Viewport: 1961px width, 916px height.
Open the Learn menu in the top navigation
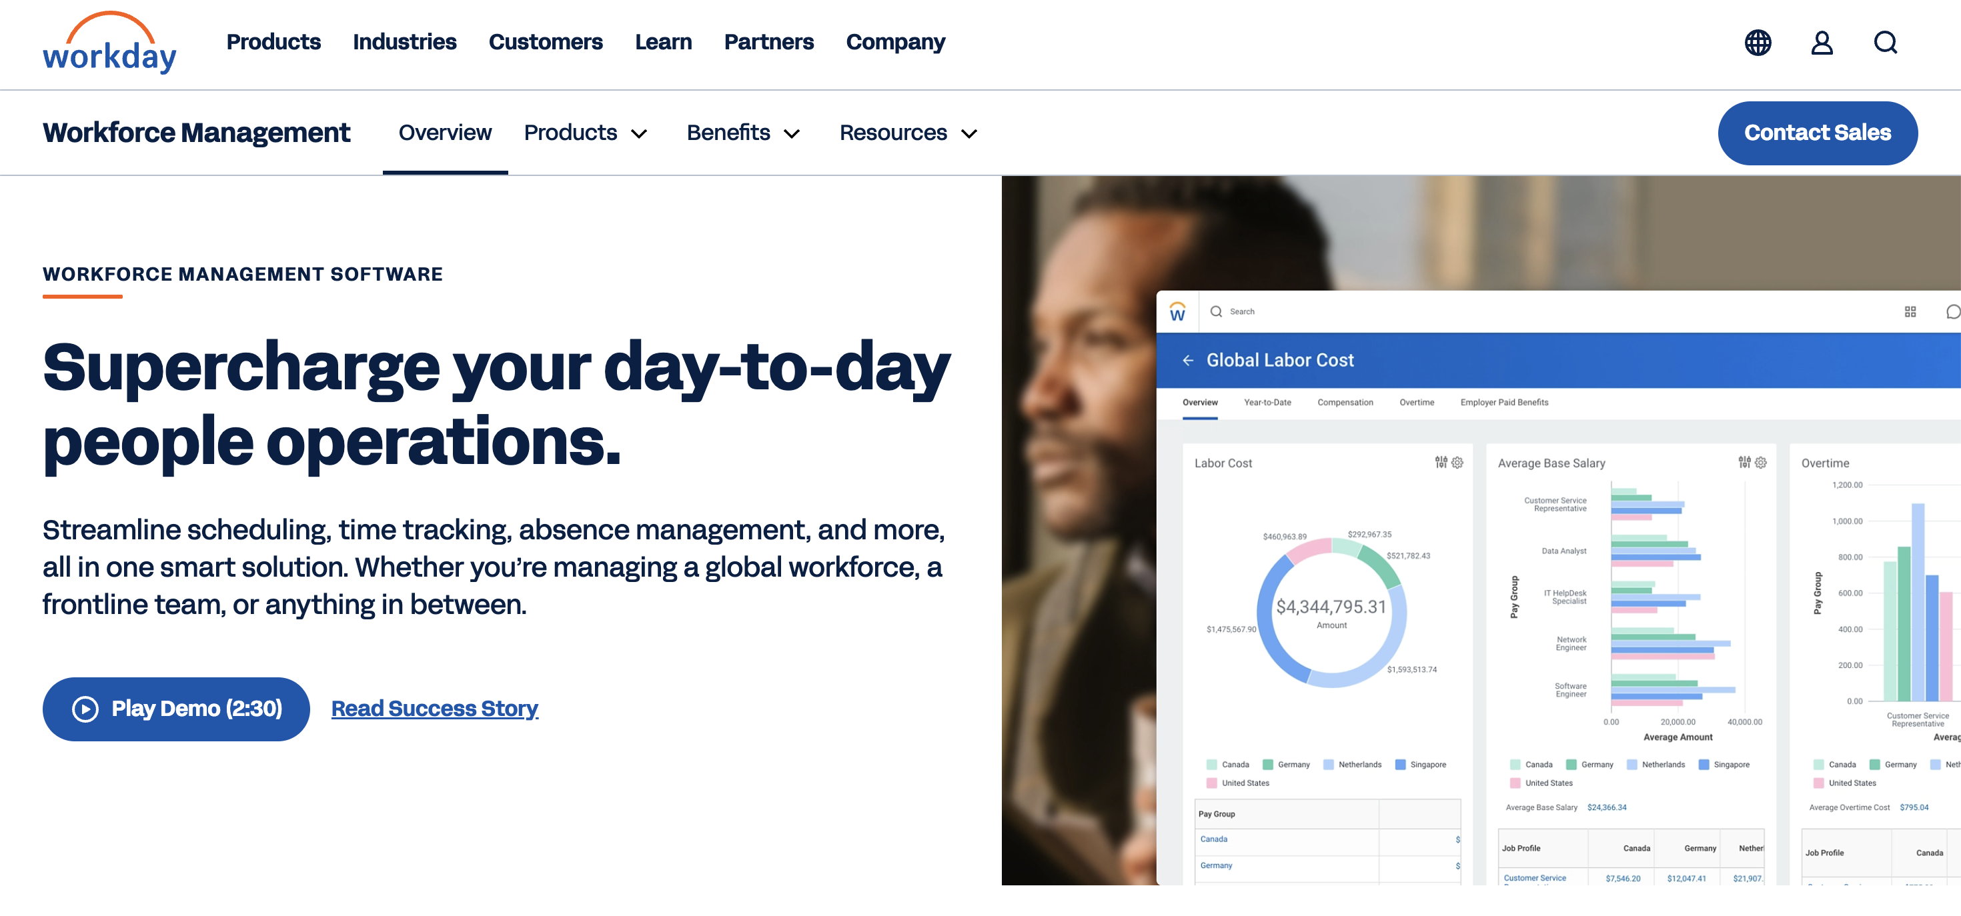pyautogui.click(x=663, y=43)
